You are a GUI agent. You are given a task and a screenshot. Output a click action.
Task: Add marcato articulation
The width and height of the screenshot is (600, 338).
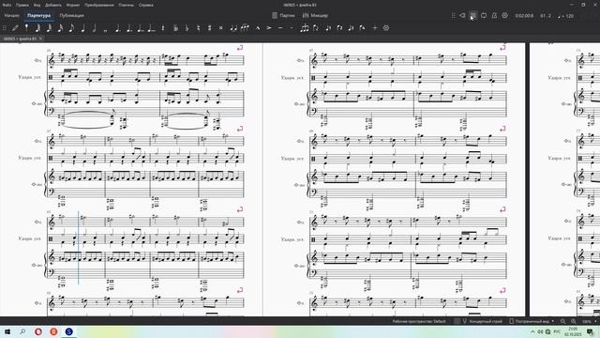pyautogui.click(x=258, y=27)
